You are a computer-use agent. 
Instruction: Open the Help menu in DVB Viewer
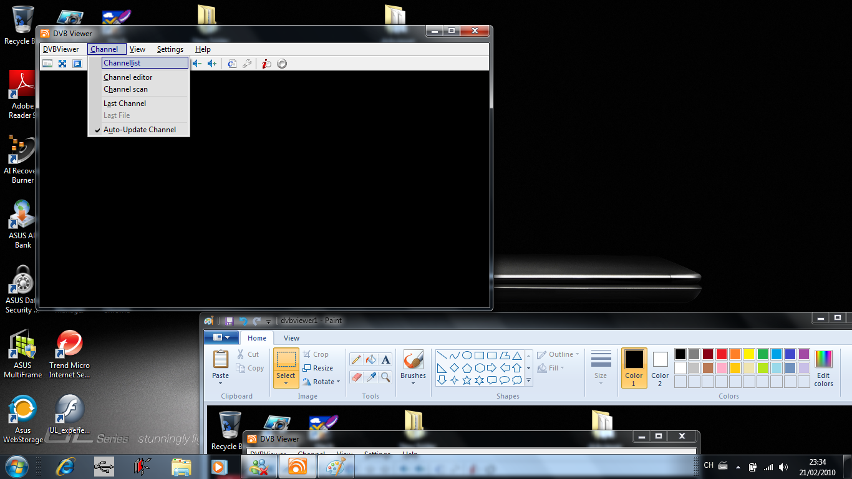click(203, 49)
